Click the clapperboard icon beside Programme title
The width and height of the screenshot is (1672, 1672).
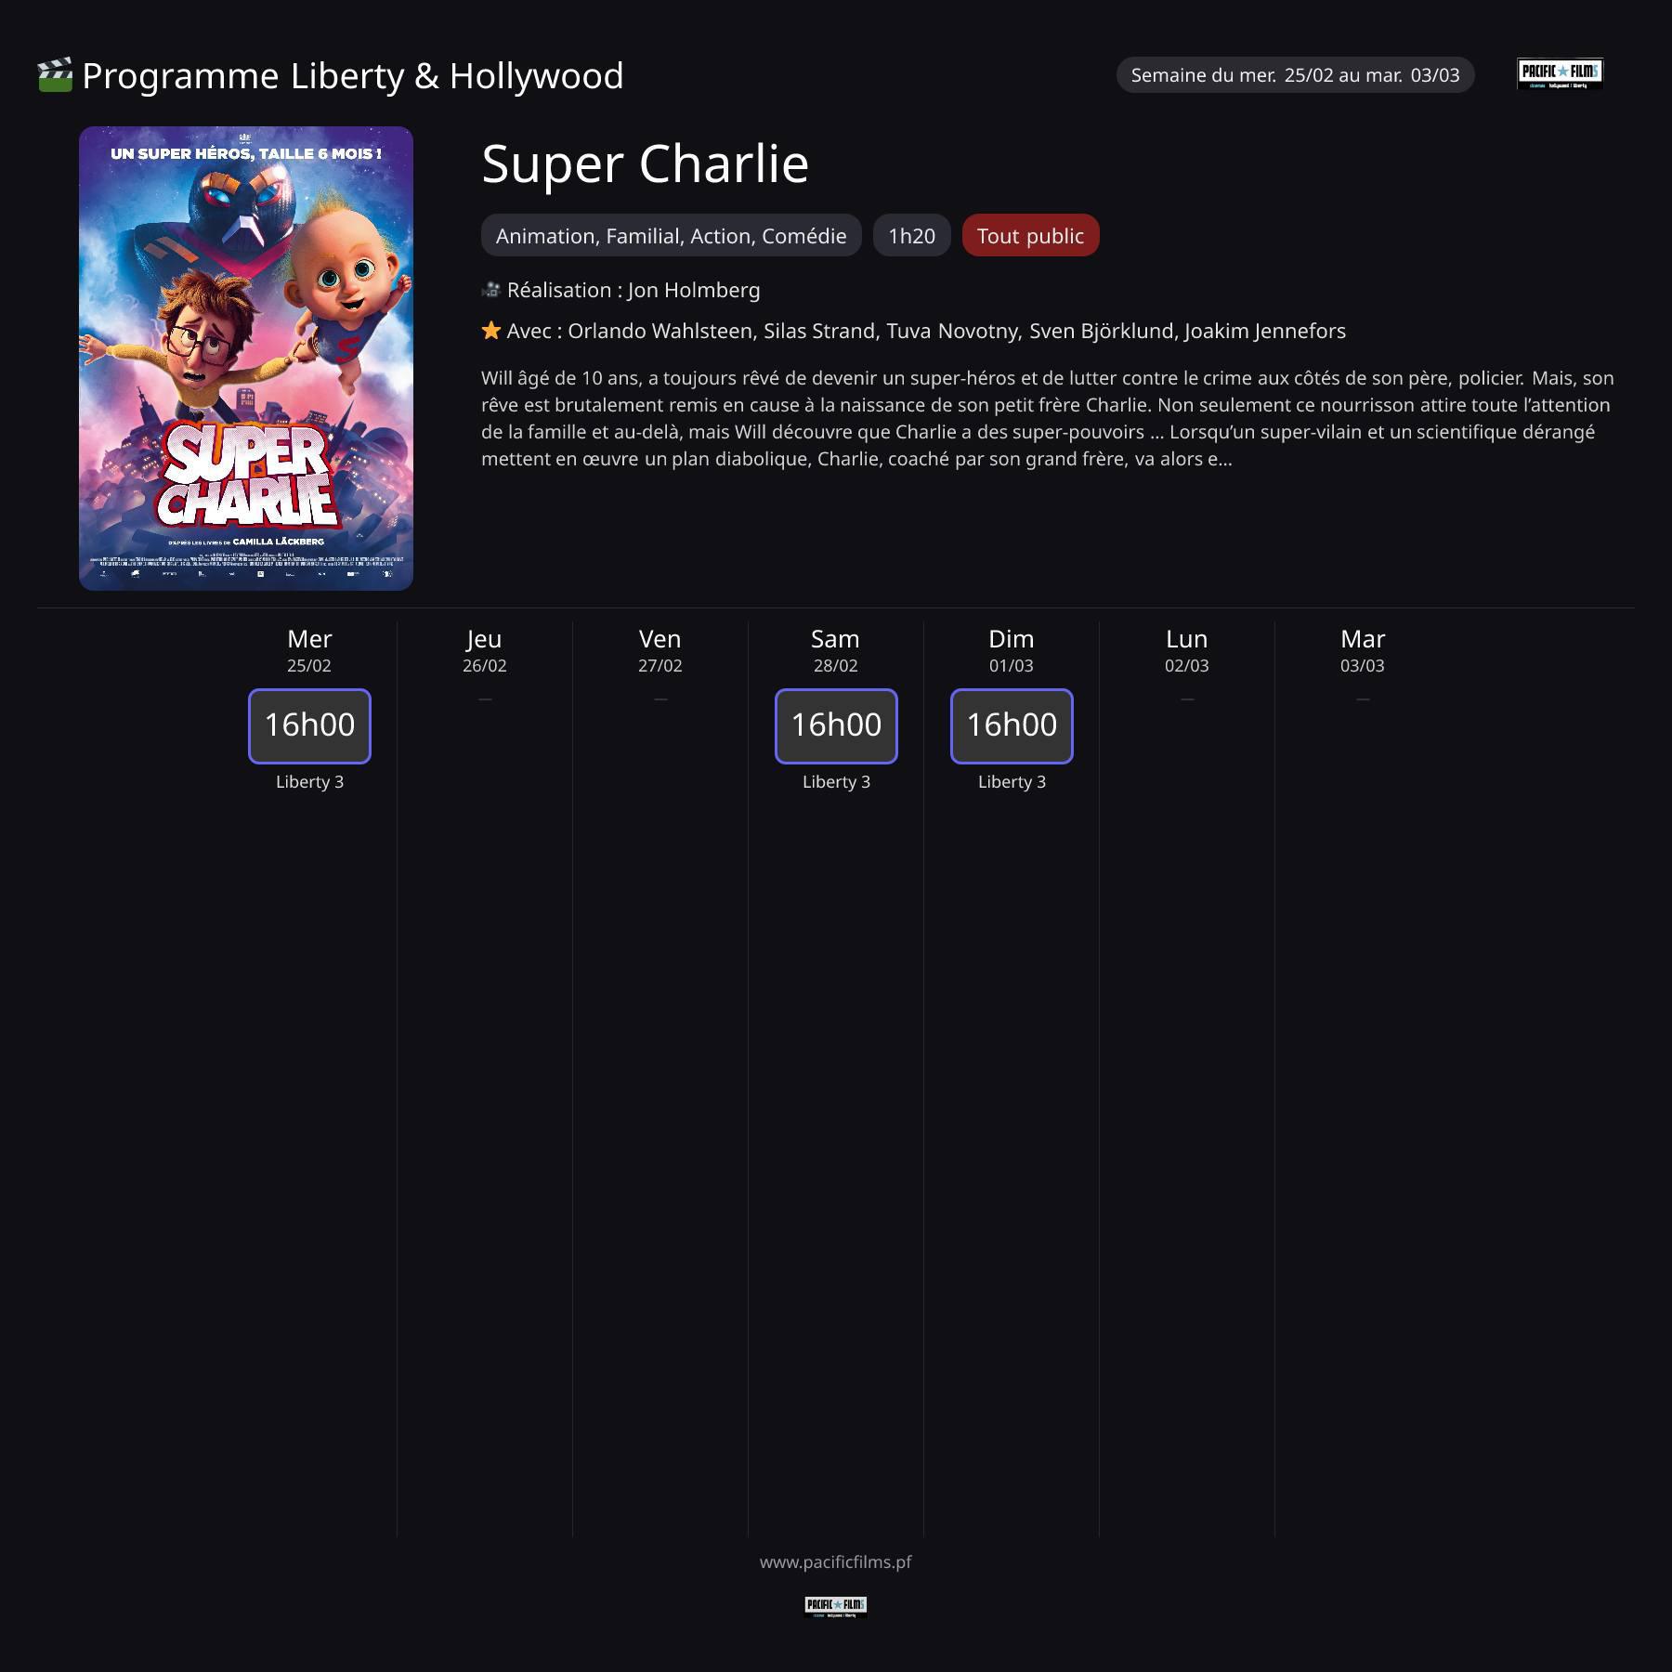tap(55, 75)
